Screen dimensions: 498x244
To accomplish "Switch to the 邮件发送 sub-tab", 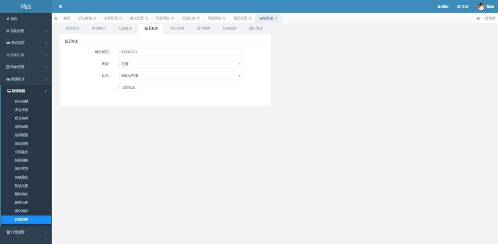I will (x=256, y=28).
